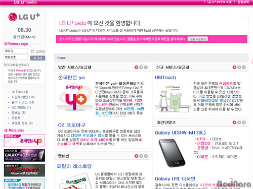This screenshot has height=189, width=253.
Task: Focus the ID input field
Action: 16,51
